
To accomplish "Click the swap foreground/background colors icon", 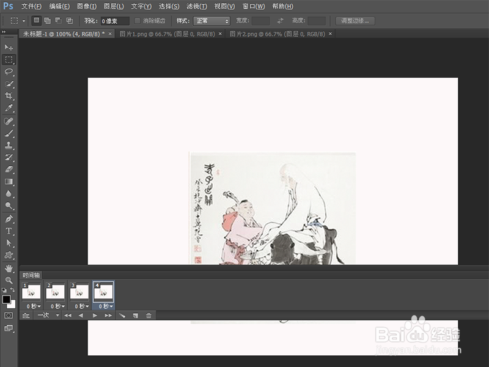I will [x=12, y=289].
